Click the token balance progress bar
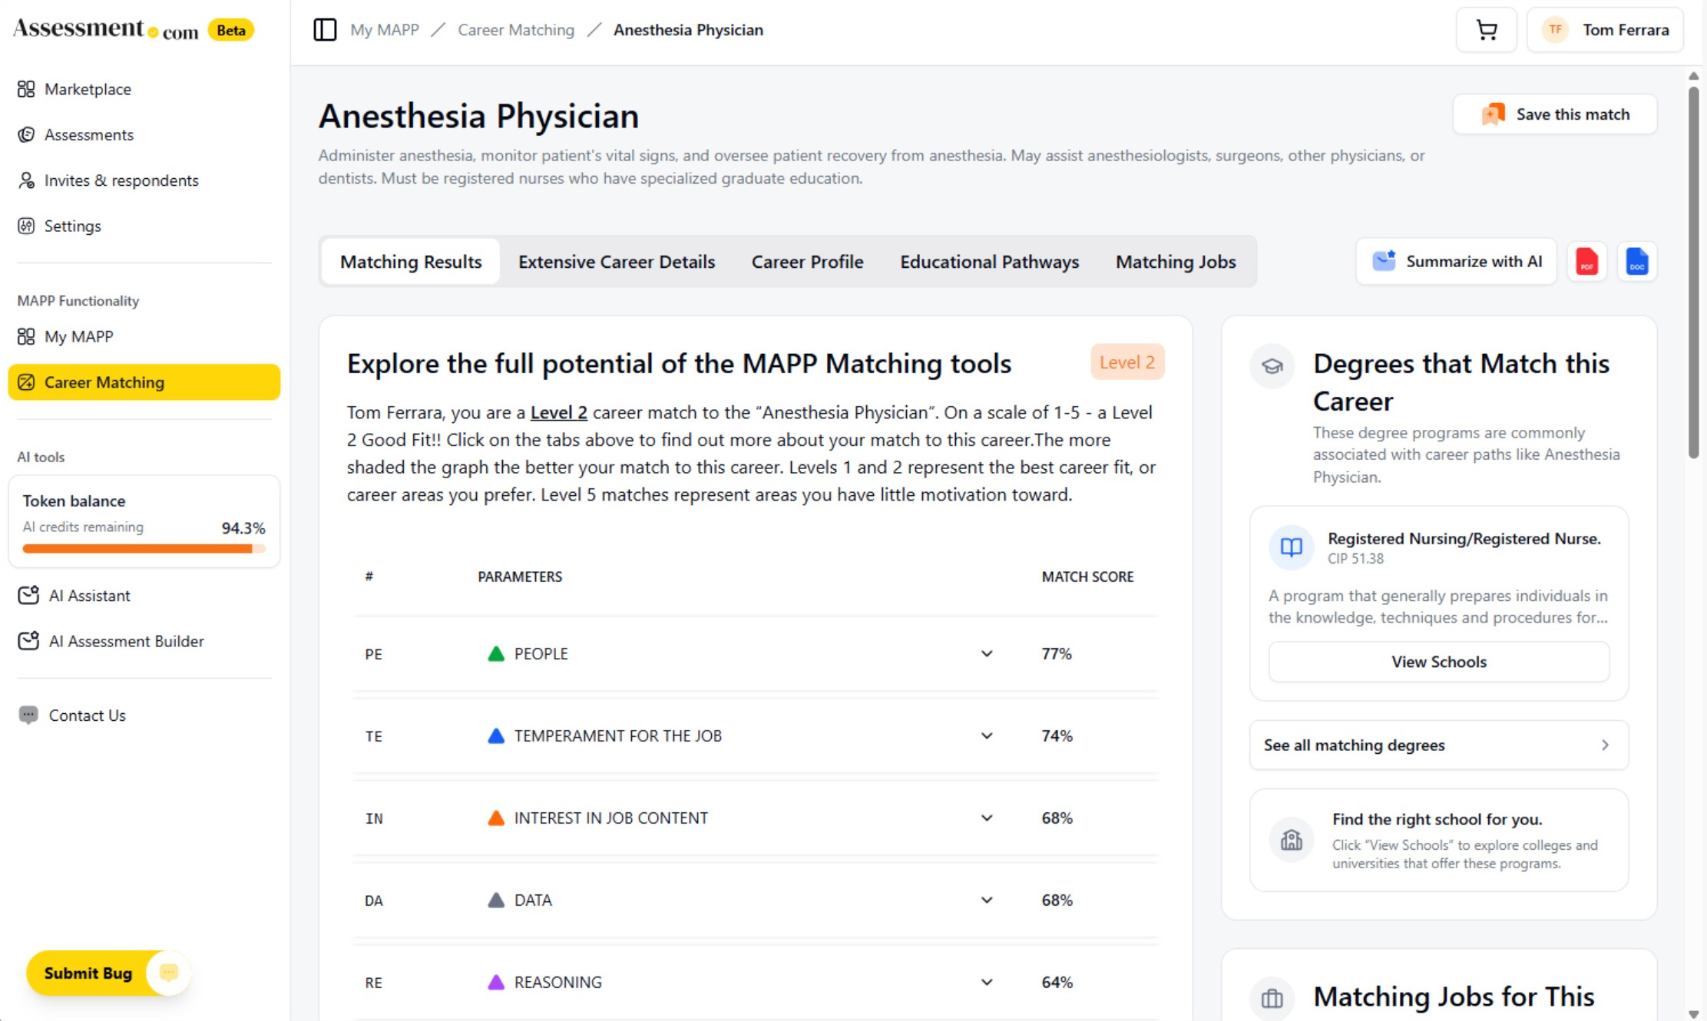This screenshot has width=1707, height=1021. pyautogui.click(x=144, y=548)
